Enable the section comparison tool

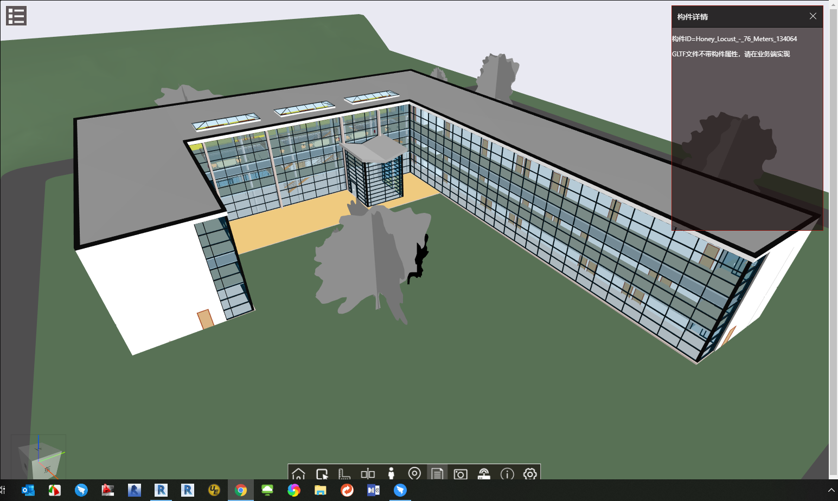[368, 474]
